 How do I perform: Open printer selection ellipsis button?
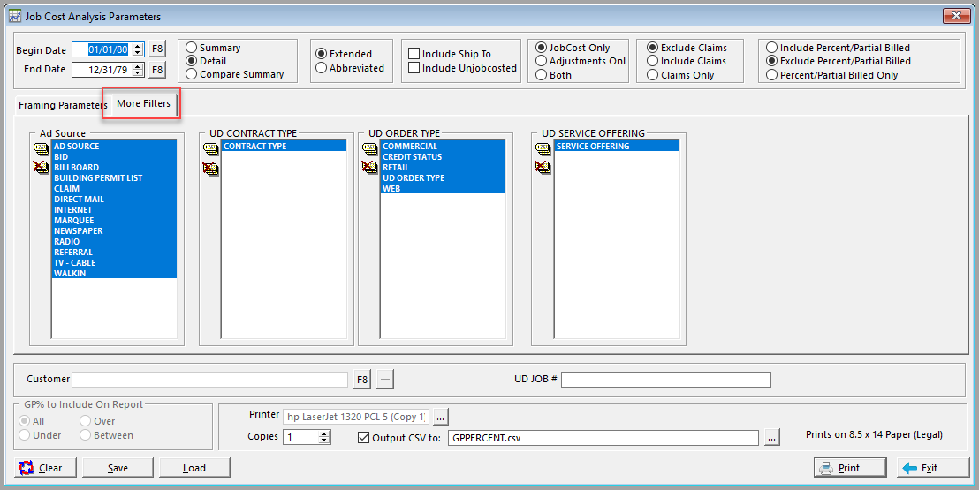[441, 417]
